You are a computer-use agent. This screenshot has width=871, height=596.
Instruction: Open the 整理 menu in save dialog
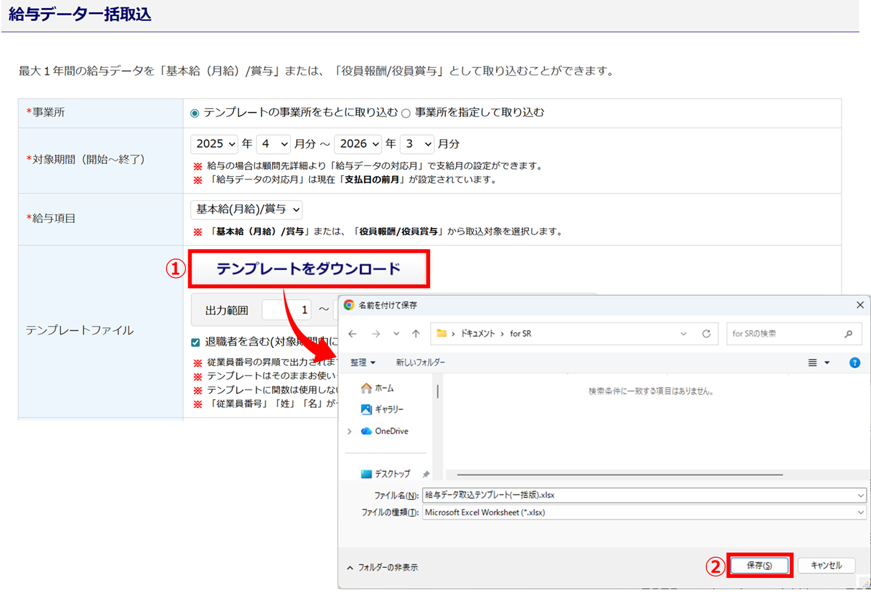pyautogui.click(x=362, y=363)
